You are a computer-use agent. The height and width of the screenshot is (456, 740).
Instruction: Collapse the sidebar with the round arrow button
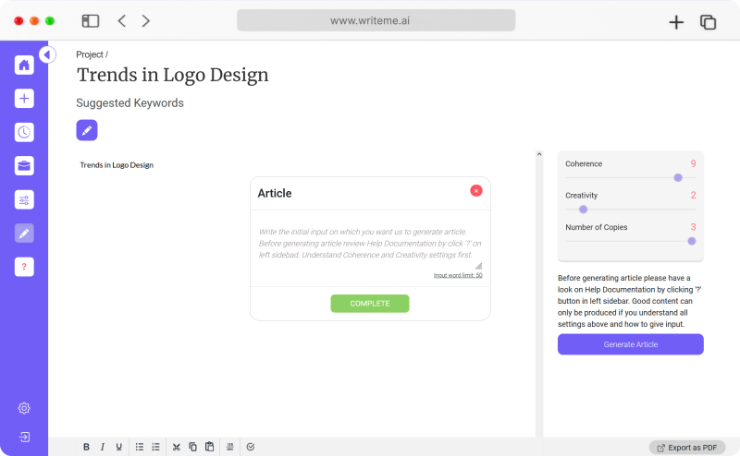(x=47, y=54)
